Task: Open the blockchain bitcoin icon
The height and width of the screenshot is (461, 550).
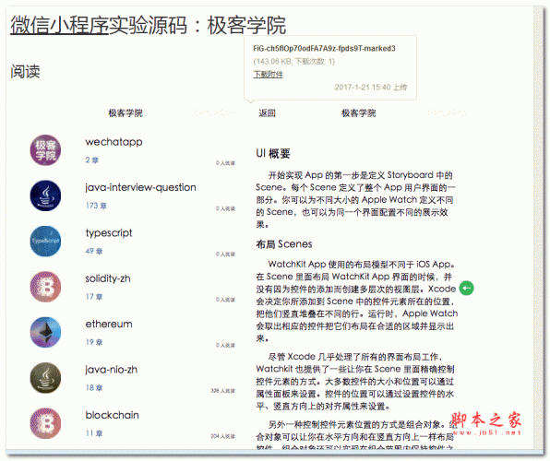Action: (x=45, y=423)
